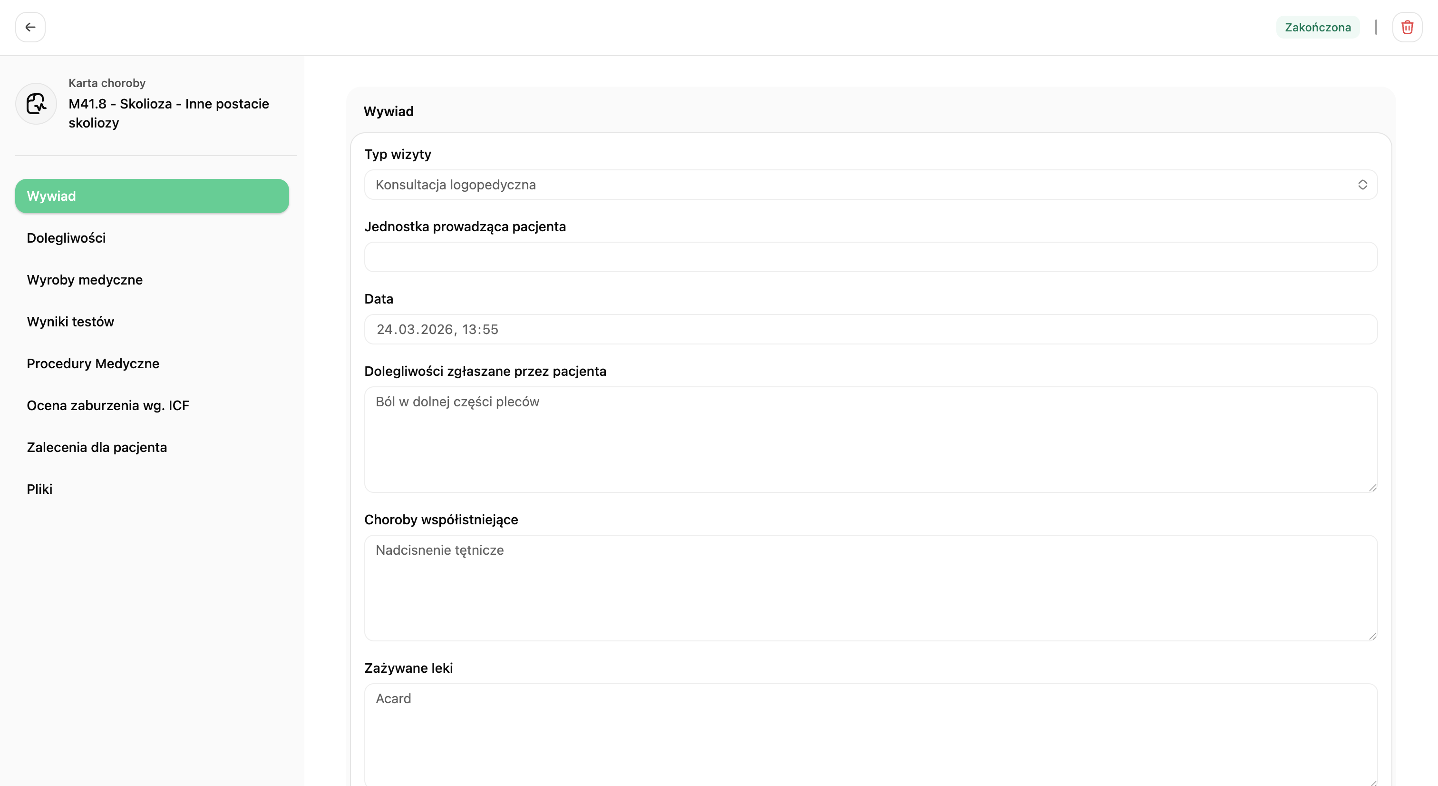The image size is (1438, 786).
Task: Select the Wywiad sidebar tab
Action: 152,196
